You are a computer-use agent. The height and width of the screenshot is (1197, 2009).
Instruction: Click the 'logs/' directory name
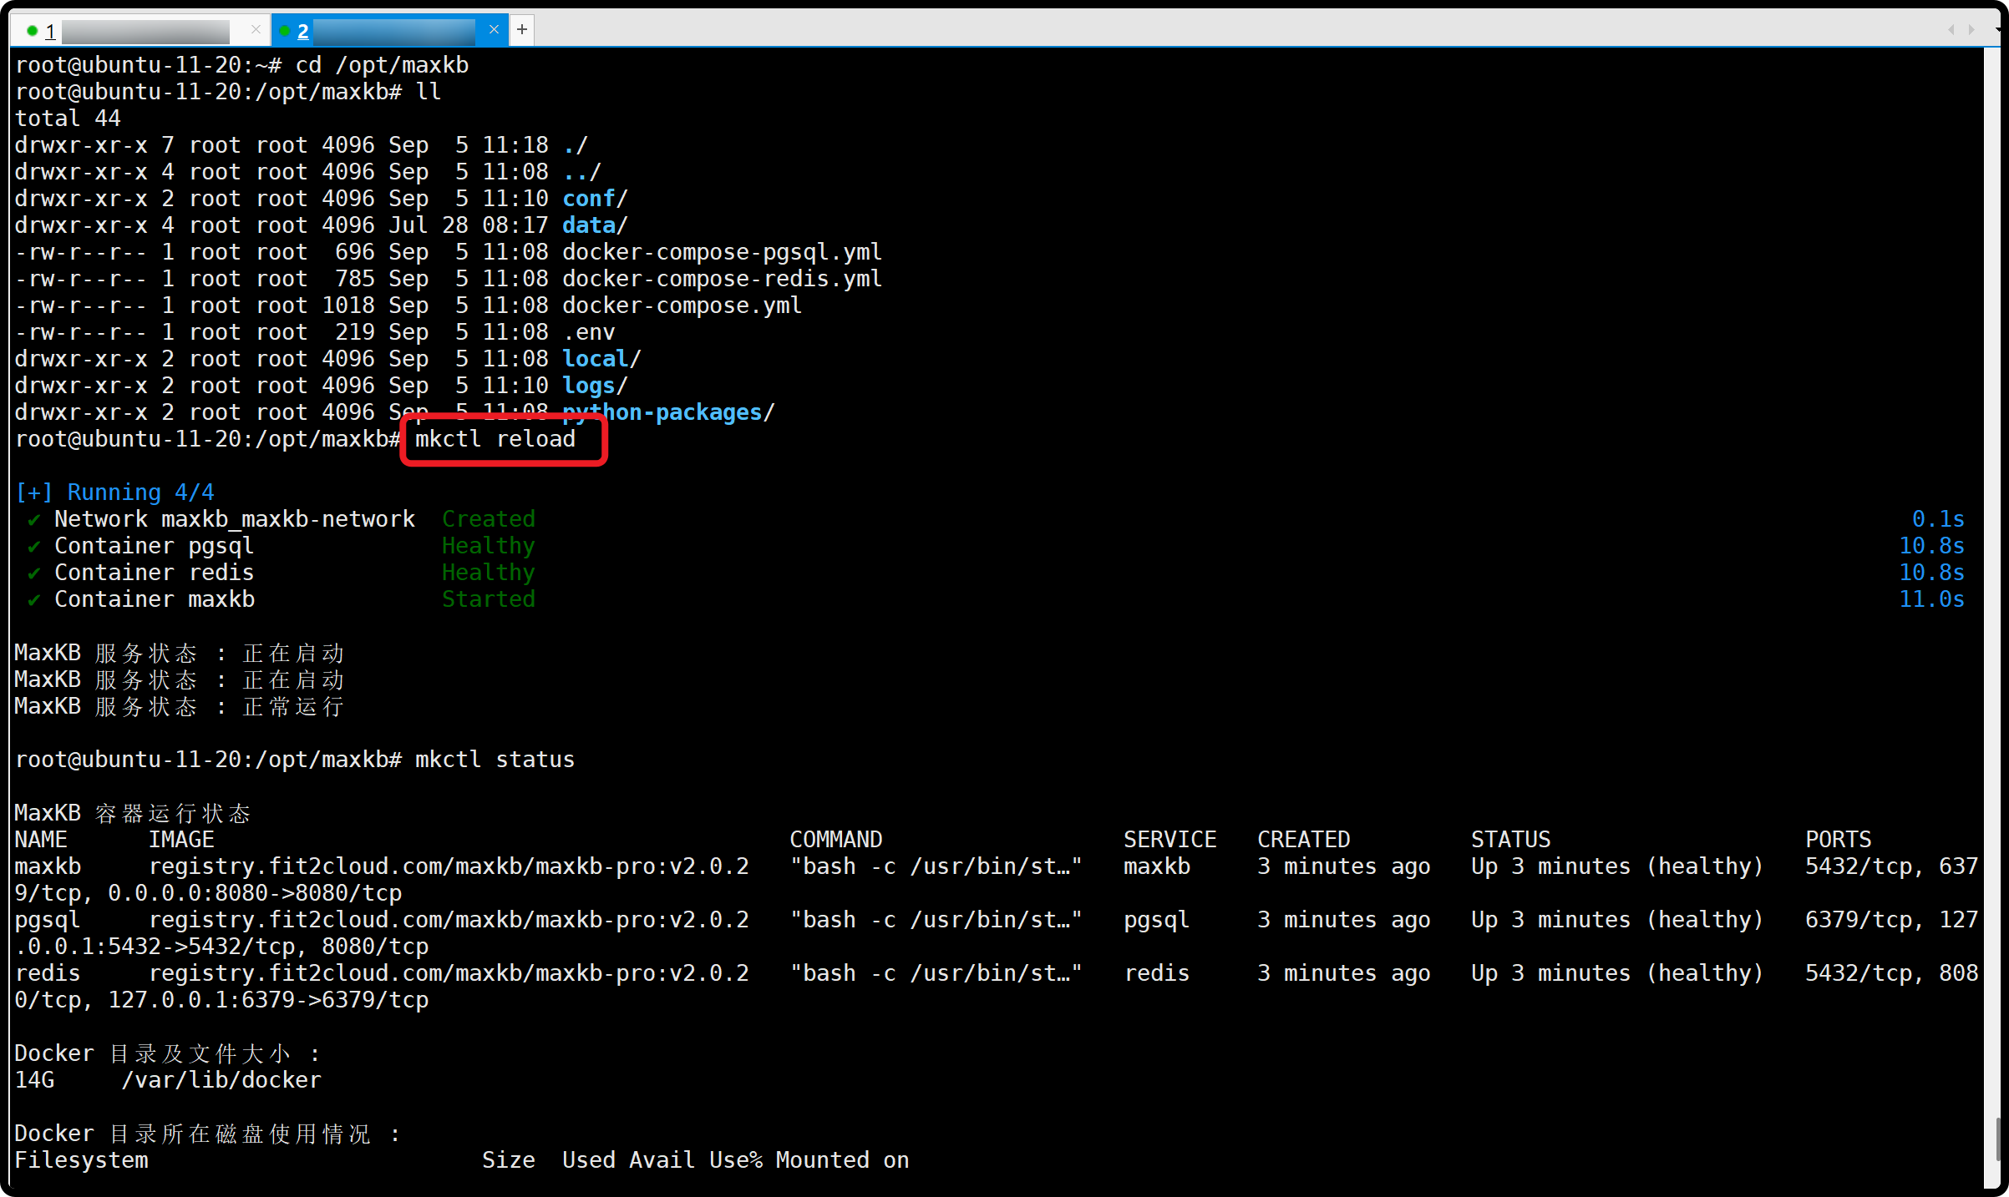click(x=595, y=386)
